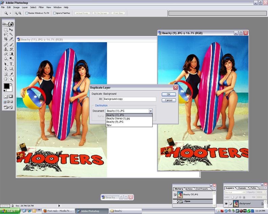Viewport: 268px width, 214px height.
Task: Select the Lasso tool
Action: point(6,34)
